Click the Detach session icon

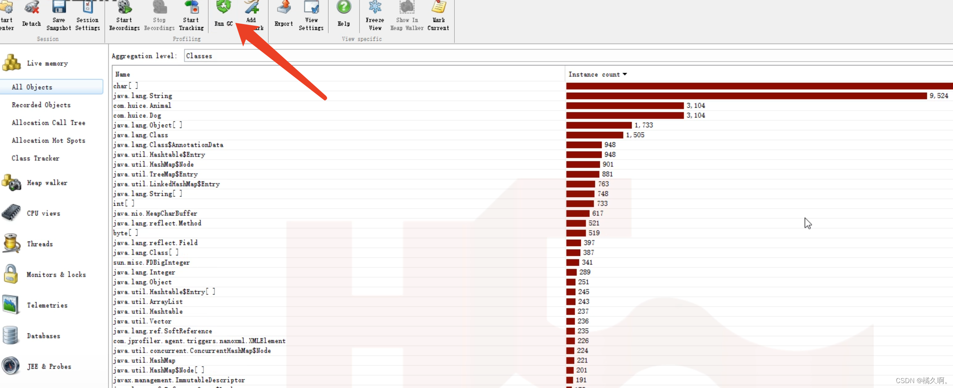[31, 7]
